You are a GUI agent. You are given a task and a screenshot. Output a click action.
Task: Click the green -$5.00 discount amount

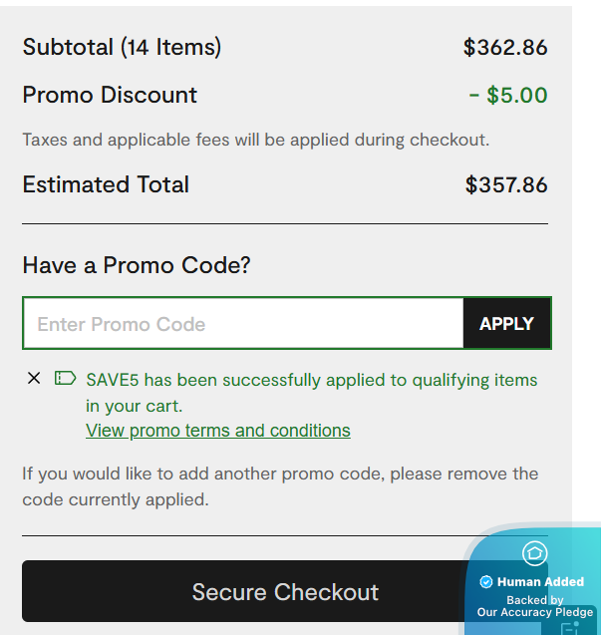[508, 96]
